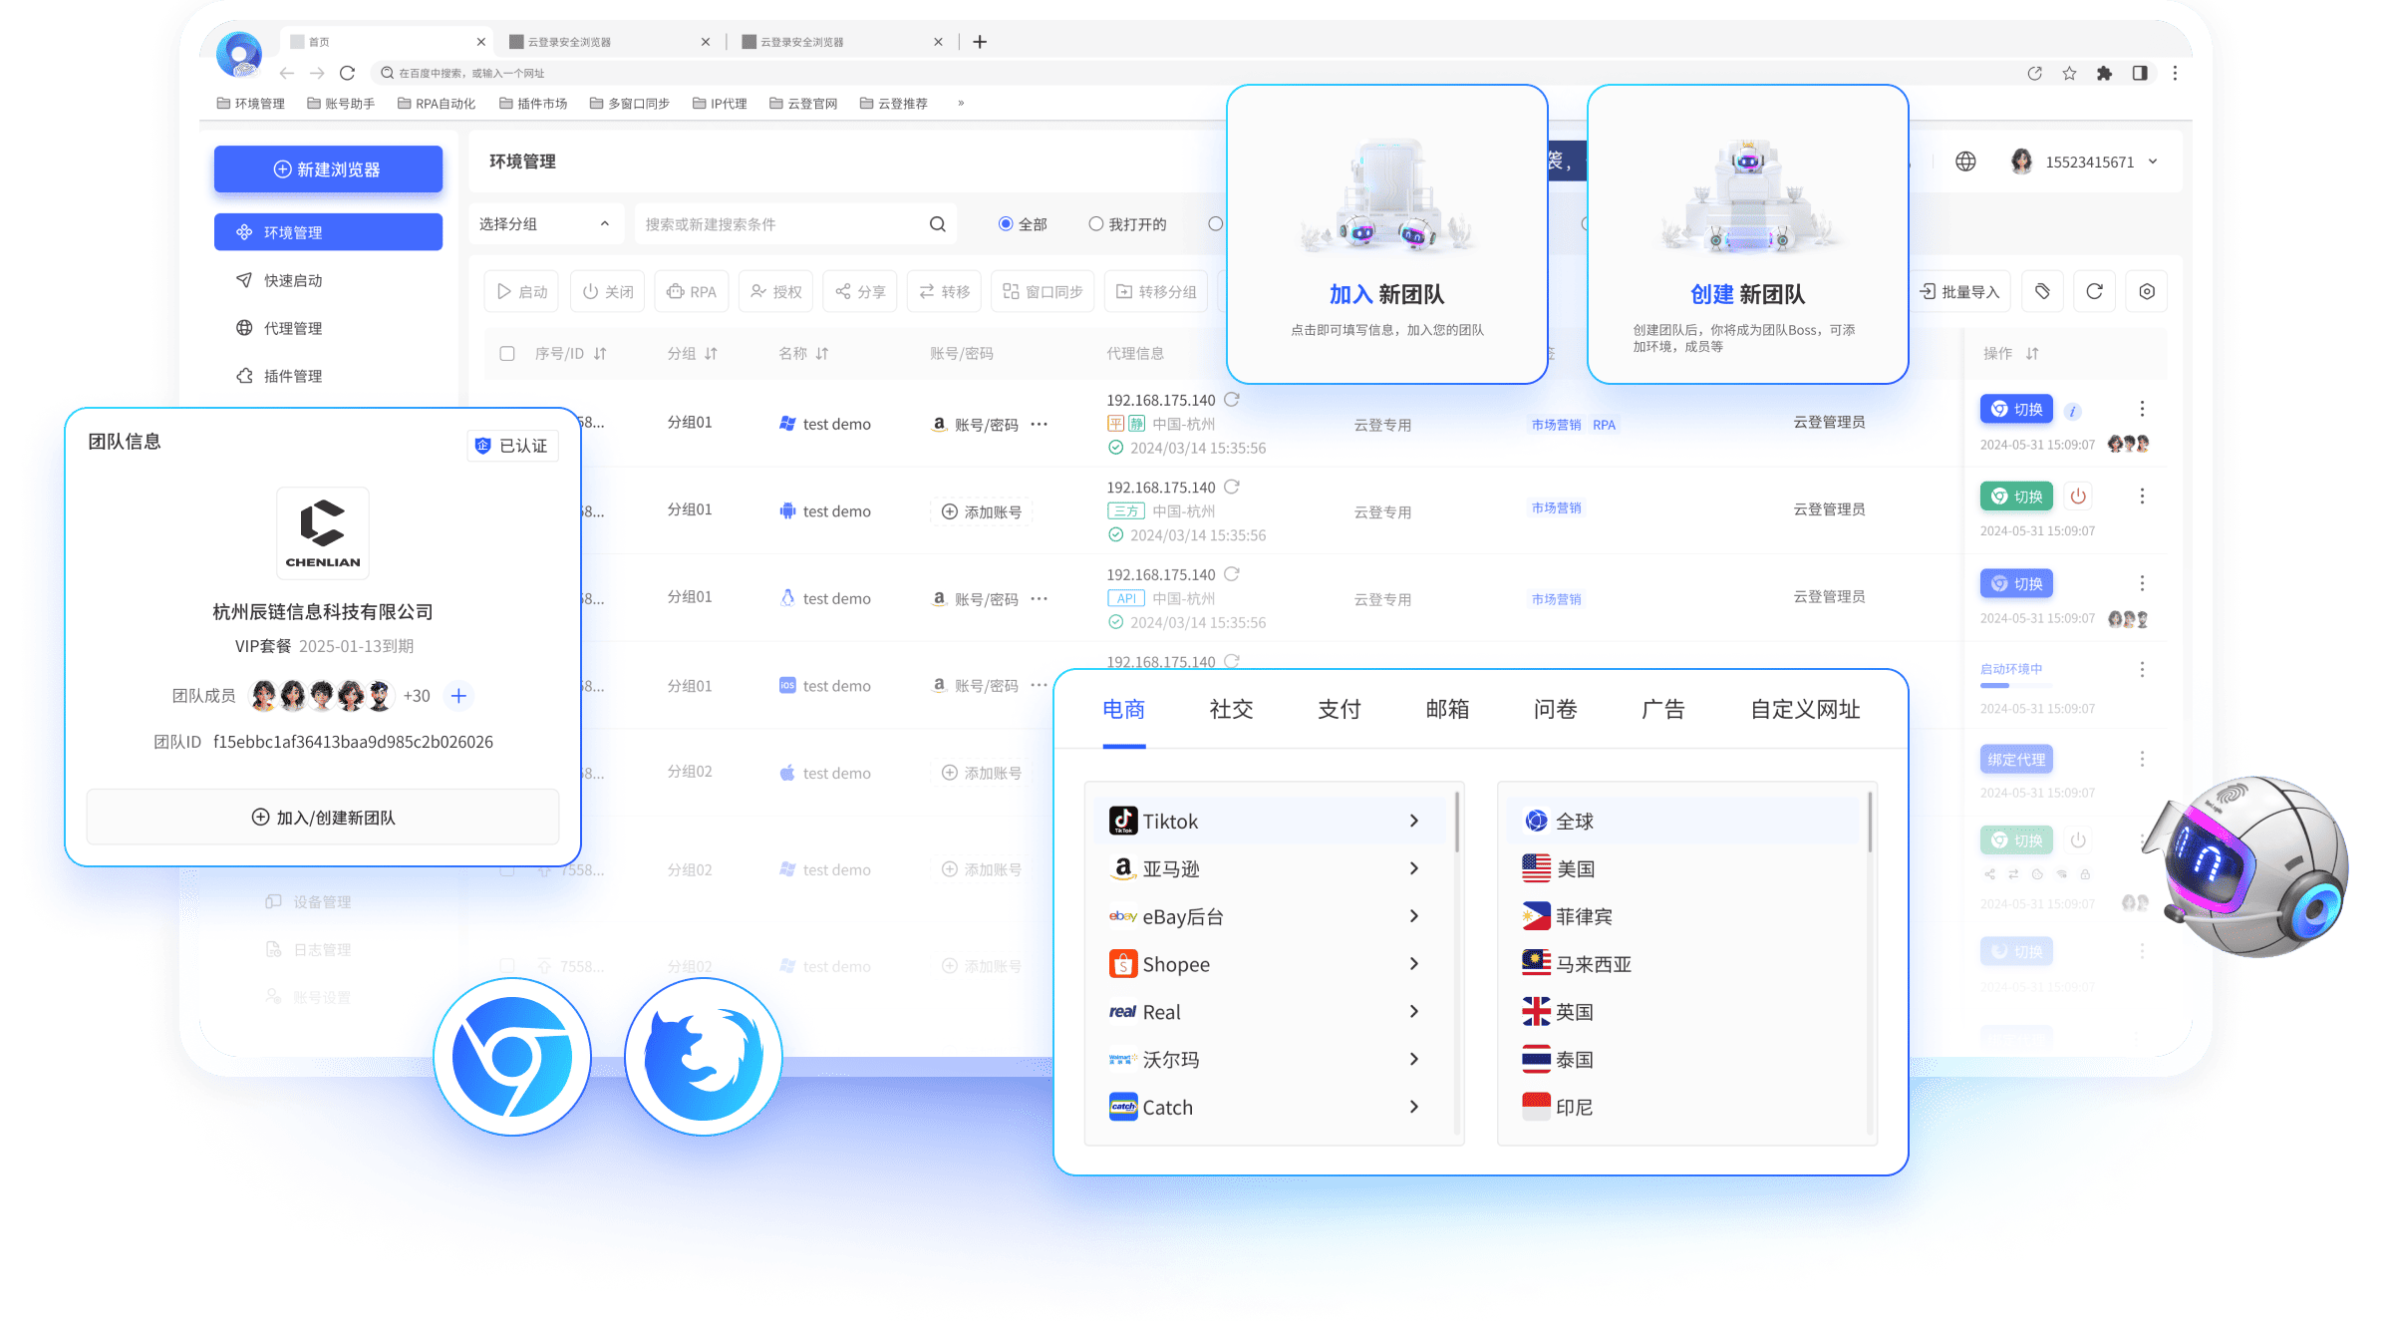
Task: Click the plus icon to add a team member
Action: coord(458,696)
